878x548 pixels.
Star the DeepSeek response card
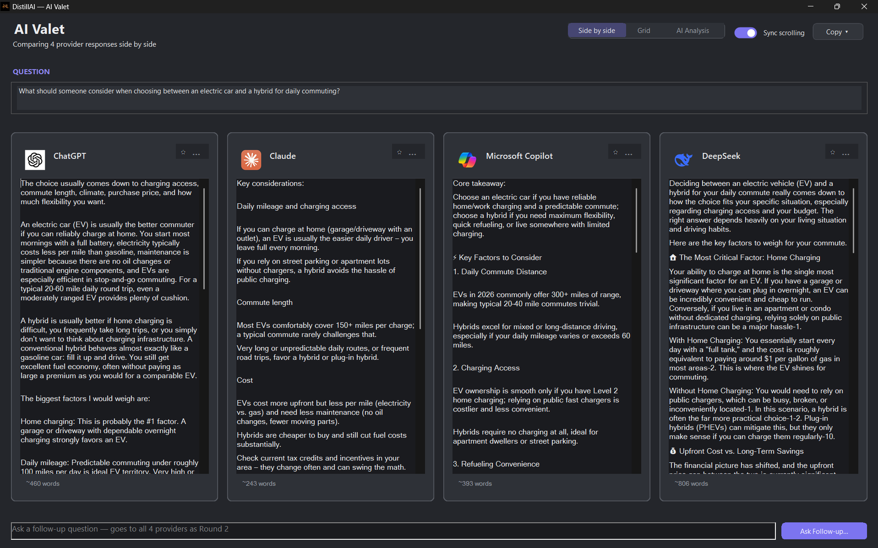click(x=833, y=153)
